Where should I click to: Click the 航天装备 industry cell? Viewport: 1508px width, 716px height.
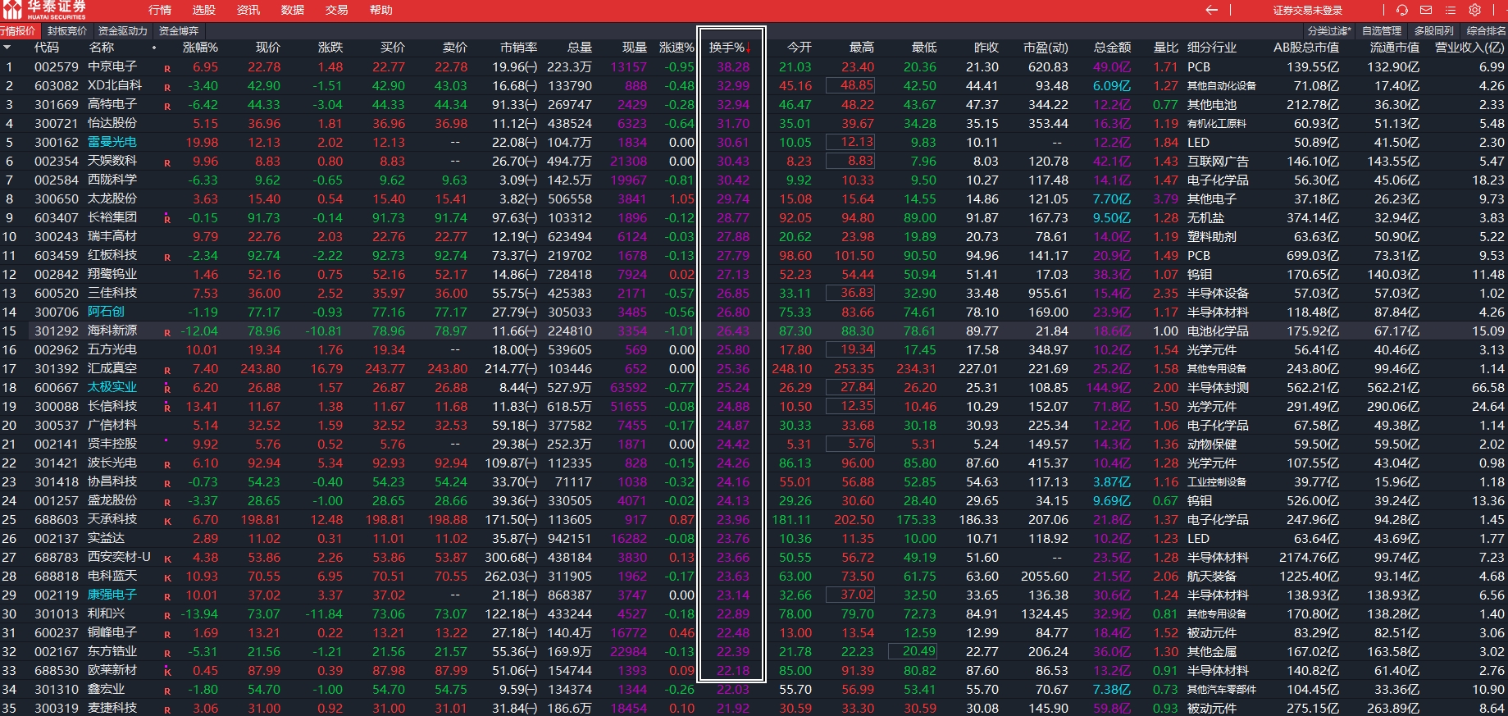coord(1212,577)
